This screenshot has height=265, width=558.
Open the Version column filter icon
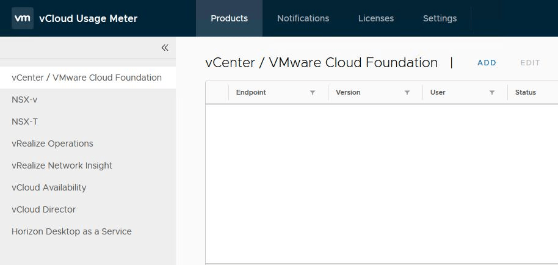[x=407, y=92]
